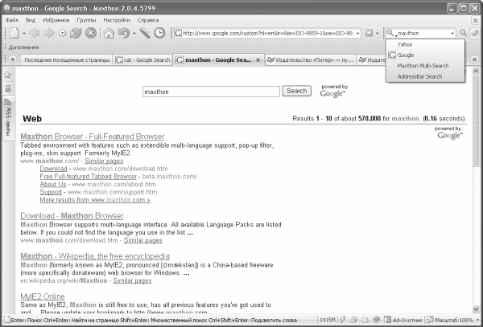Click the search engine magnifier selector
This screenshot has width=483, height=327.
(x=391, y=33)
